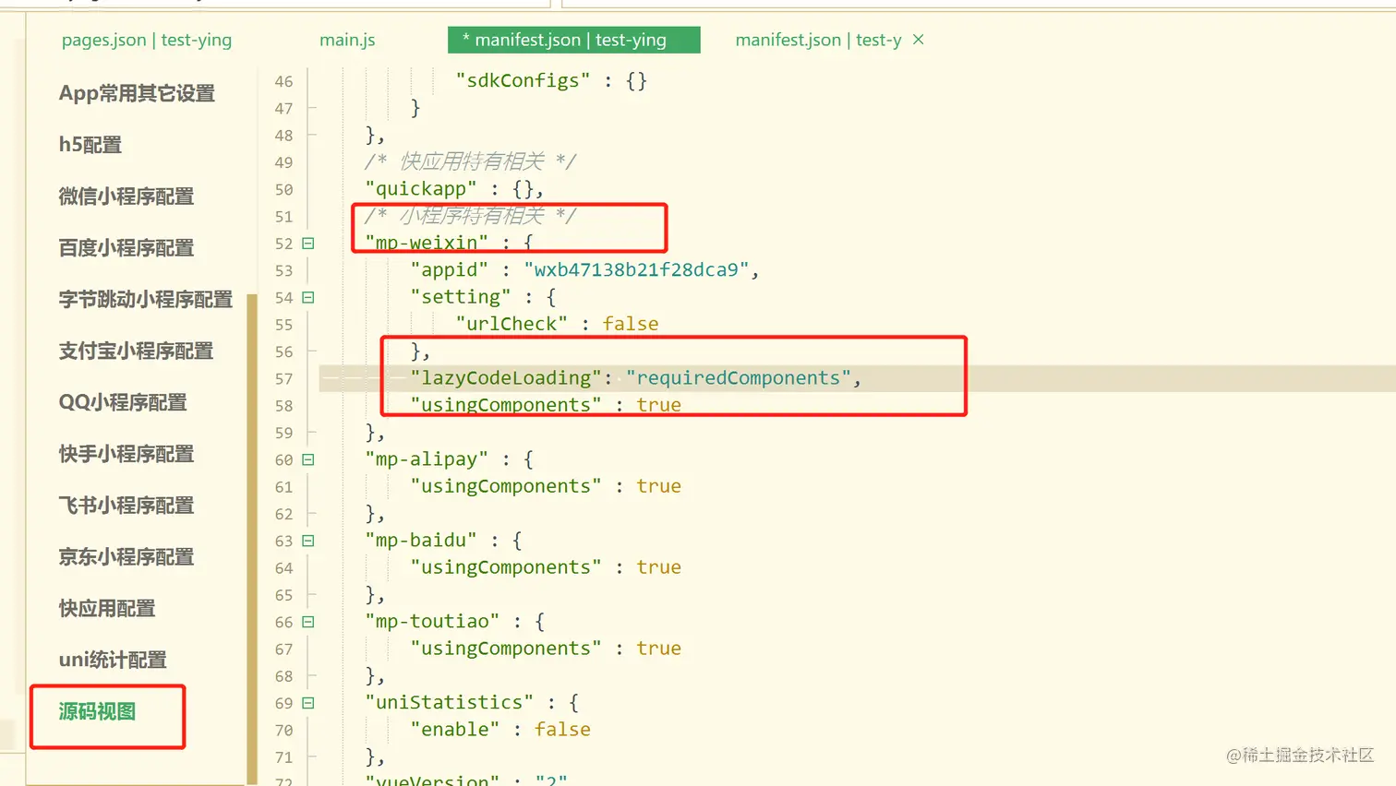Click line number 46 in the gutter

[x=283, y=81]
